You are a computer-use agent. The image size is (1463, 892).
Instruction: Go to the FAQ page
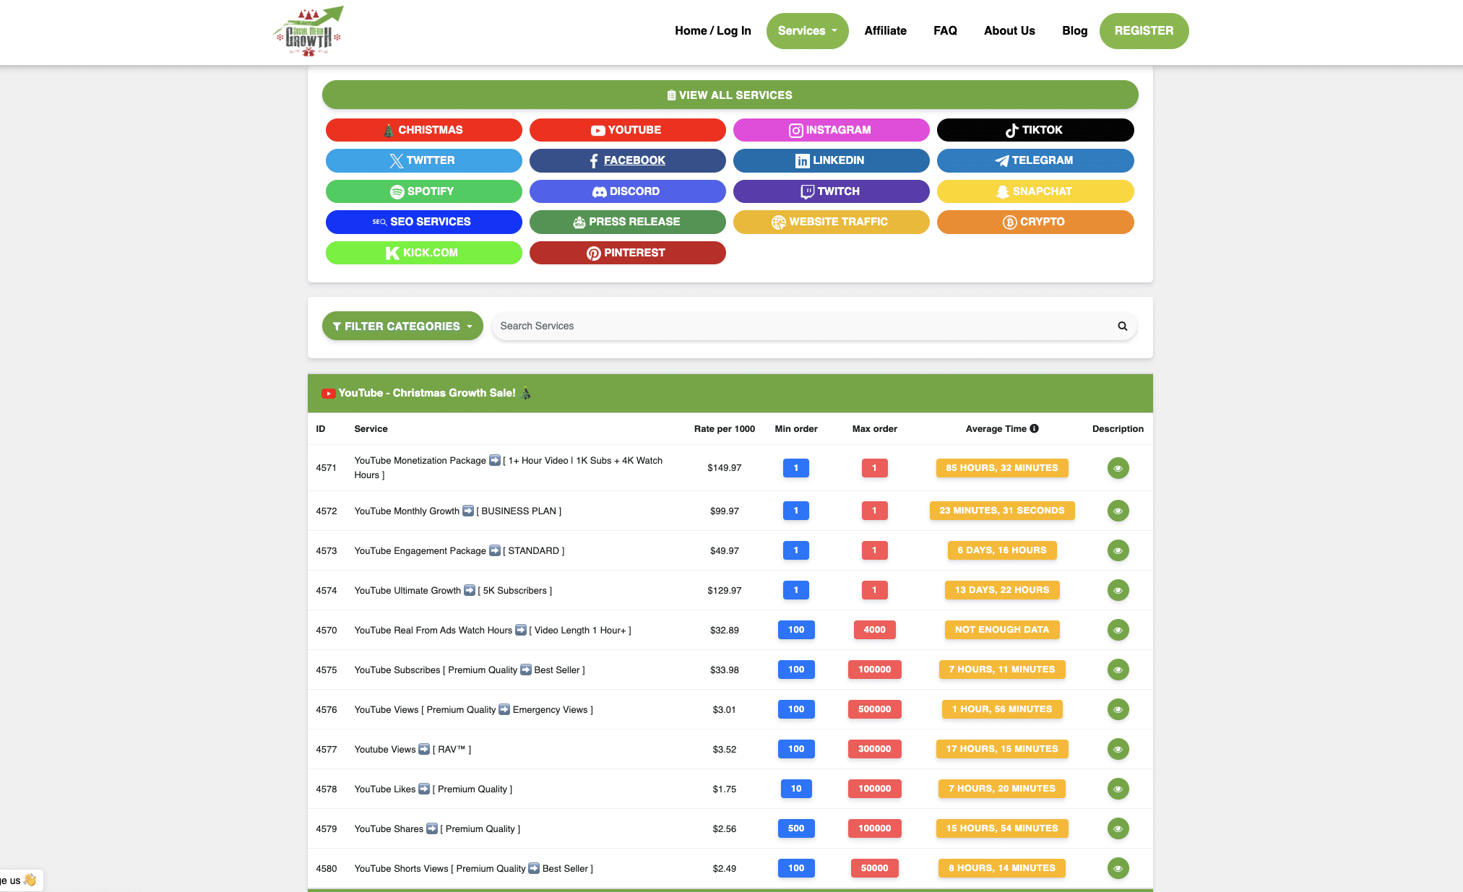point(945,31)
